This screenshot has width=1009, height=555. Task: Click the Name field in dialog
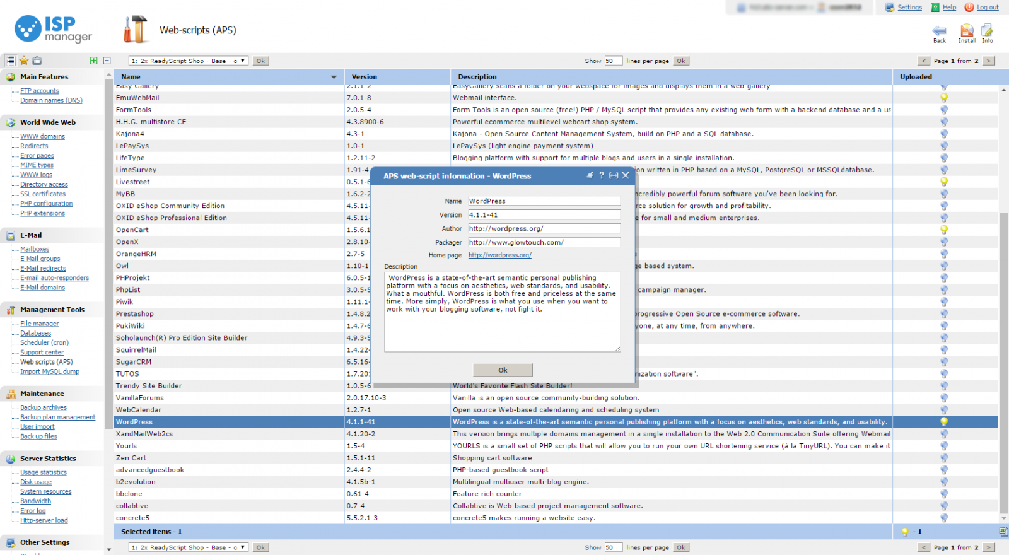[544, 201]
